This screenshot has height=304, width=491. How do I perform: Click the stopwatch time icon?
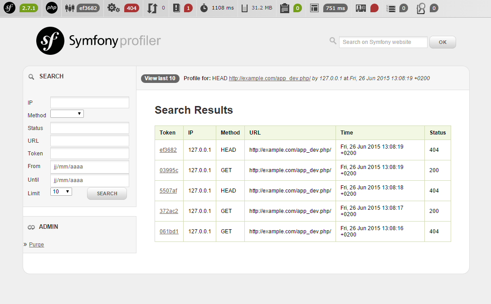click(204, 8)
